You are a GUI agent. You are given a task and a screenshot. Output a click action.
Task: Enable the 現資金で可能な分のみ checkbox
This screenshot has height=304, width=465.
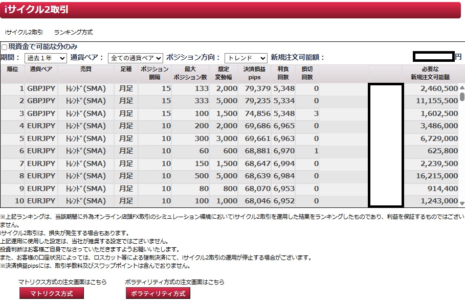click(5, 47)
